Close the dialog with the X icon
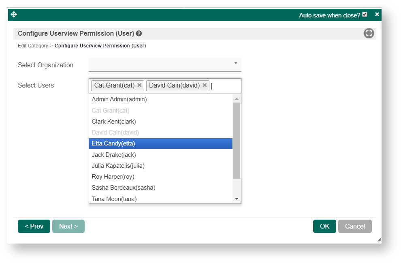 tap(377, 15)
